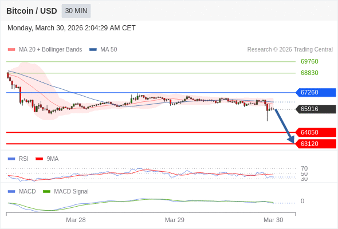
Task: Click the red 63120 support price tag
Action: pyautogui.click(x=316, y=144)
